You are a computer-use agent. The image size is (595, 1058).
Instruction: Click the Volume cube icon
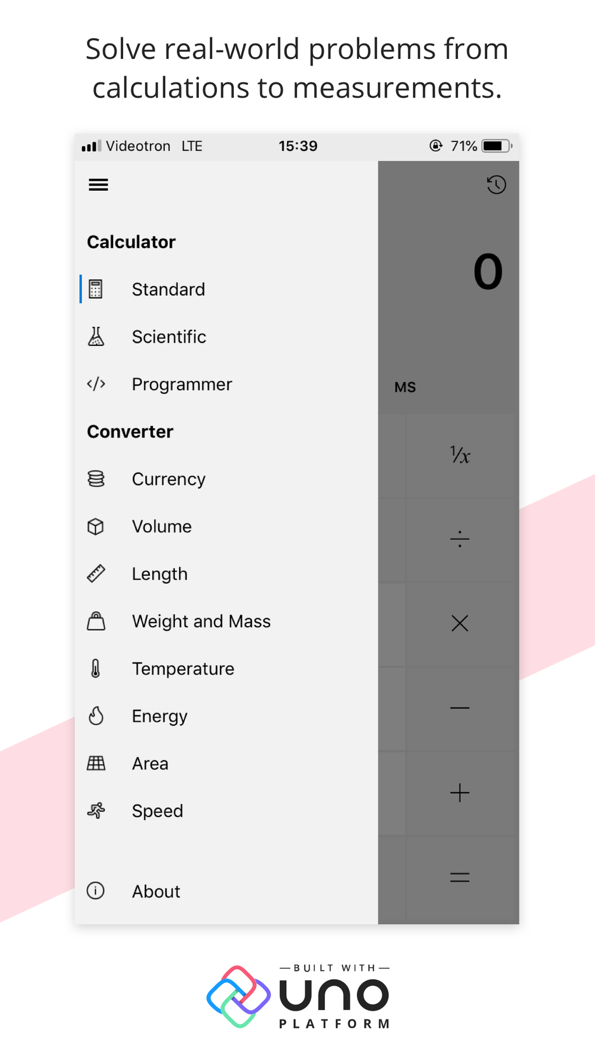click(x=96, y=526)
